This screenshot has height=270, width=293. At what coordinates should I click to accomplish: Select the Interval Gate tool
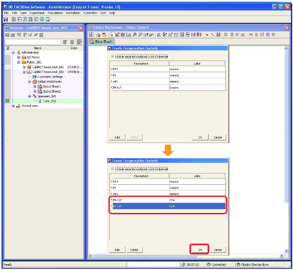[x=193, y=35]
